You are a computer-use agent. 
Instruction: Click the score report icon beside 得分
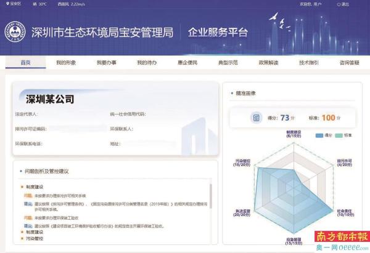coord(257,117)
